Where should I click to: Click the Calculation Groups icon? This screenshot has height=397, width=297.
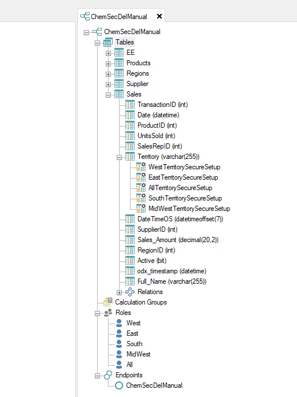click(108, 302)
